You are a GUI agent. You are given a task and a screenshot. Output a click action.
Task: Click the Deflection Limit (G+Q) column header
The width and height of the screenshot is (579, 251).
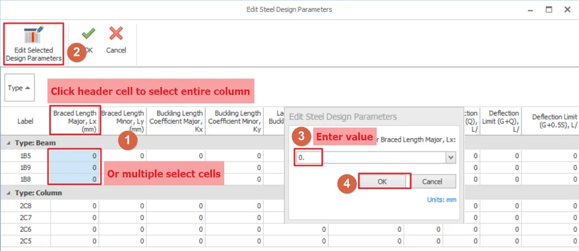(x=501, y=121)
